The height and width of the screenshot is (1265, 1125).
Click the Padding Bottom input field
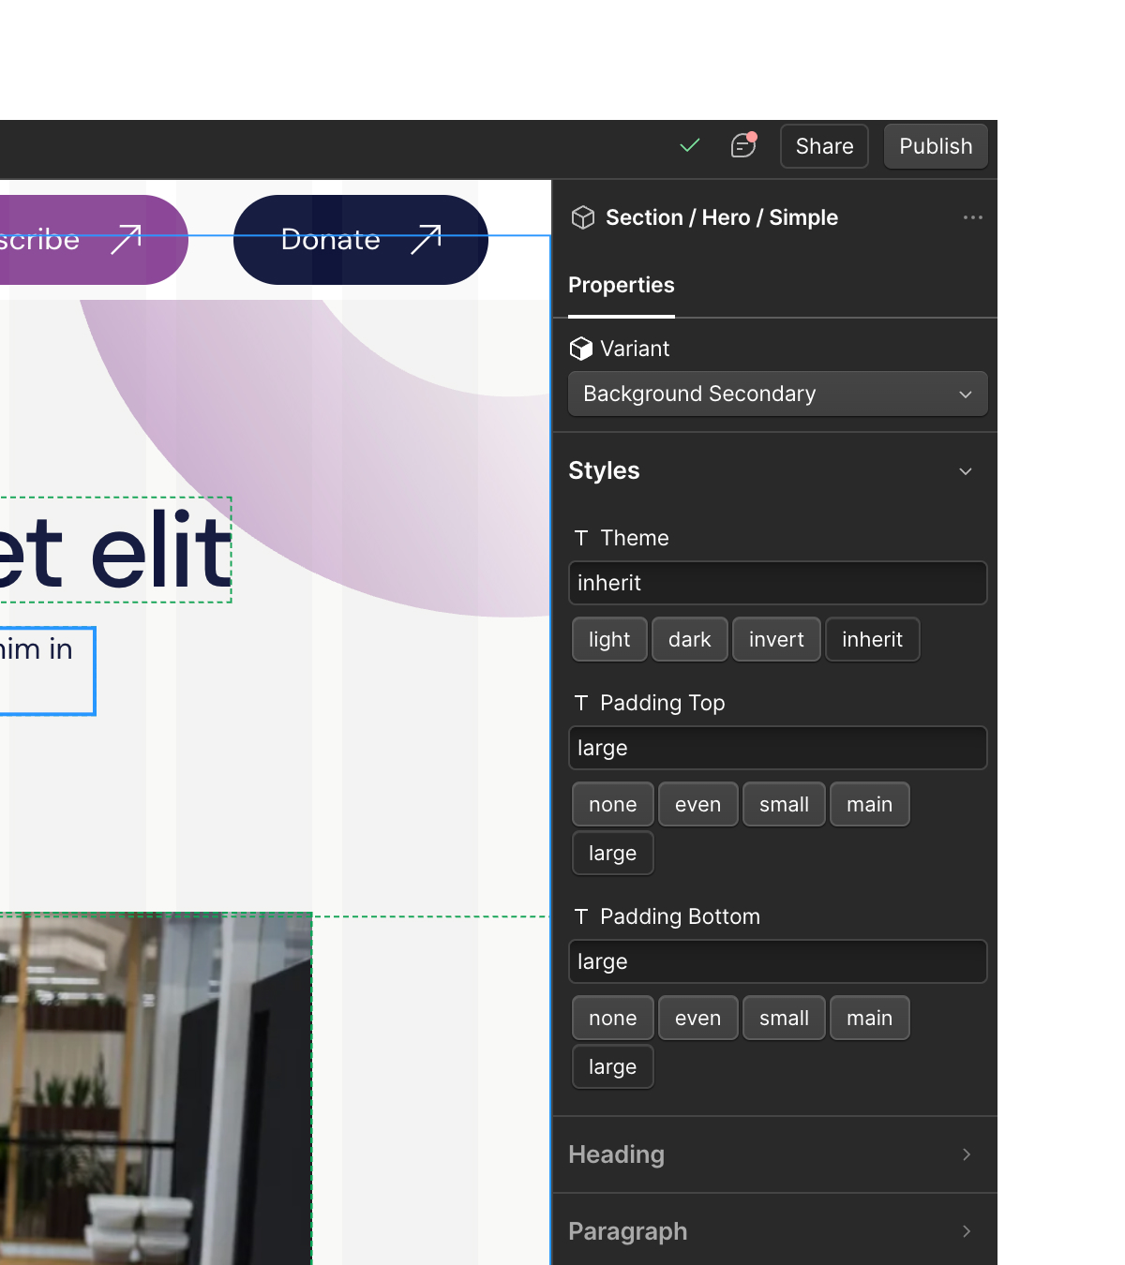click(778, 961)
